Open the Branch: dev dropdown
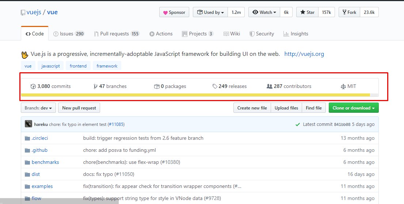404x204 pixels. point(38,108)
